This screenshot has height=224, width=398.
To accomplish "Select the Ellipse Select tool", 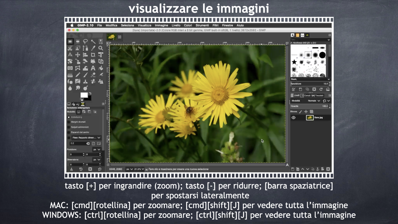I will click(x=78, y=41).
